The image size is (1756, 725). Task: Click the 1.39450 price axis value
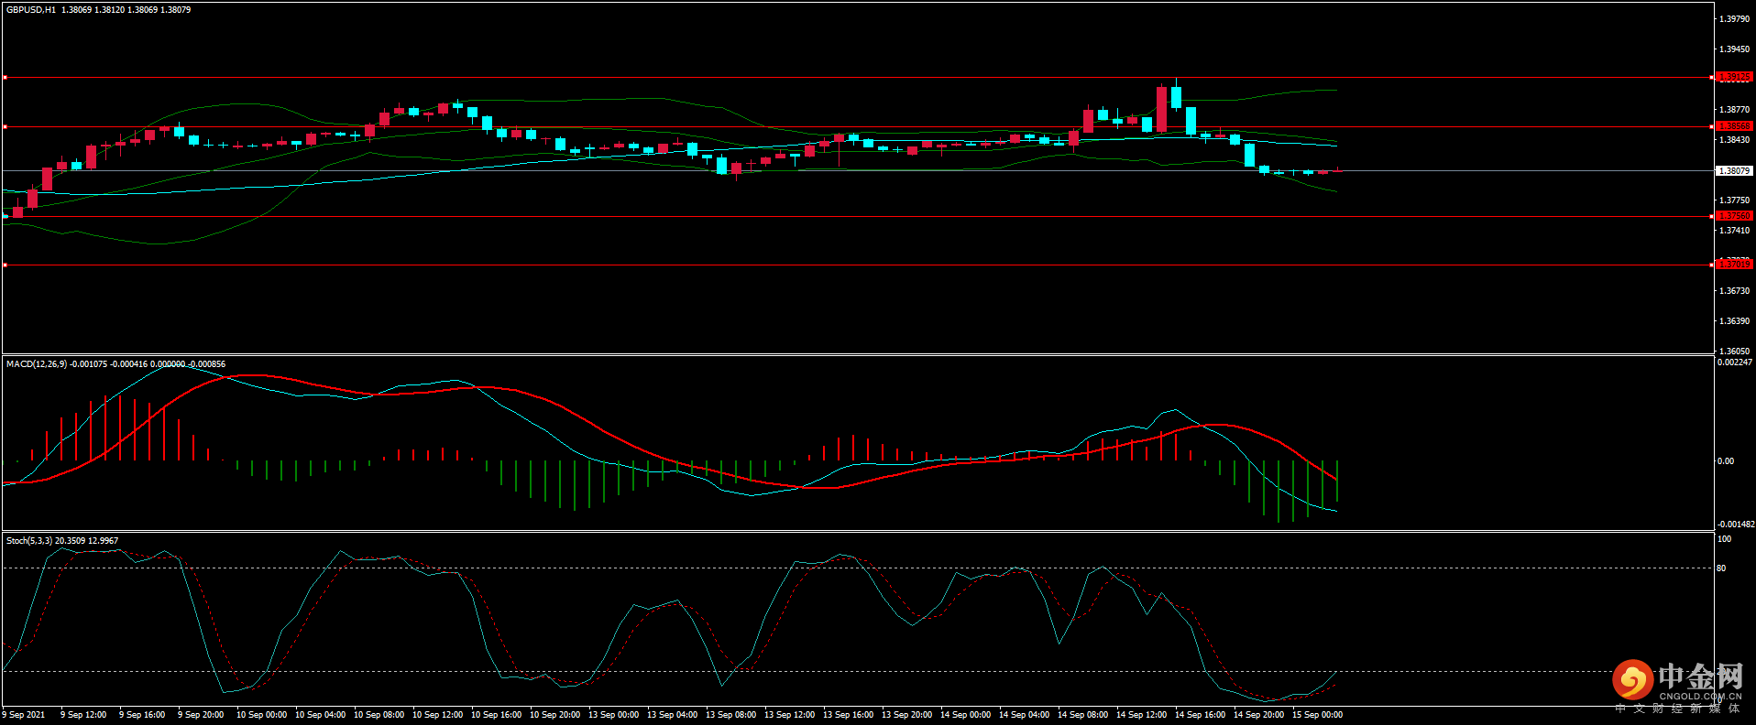coord(1734,49)
